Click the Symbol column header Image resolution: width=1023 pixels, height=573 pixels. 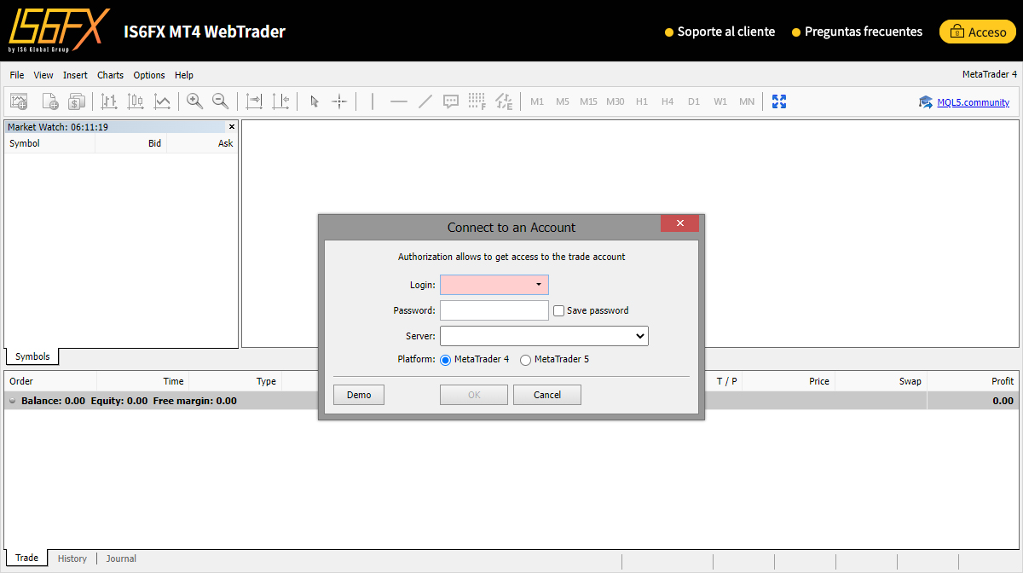click(25, 143)
